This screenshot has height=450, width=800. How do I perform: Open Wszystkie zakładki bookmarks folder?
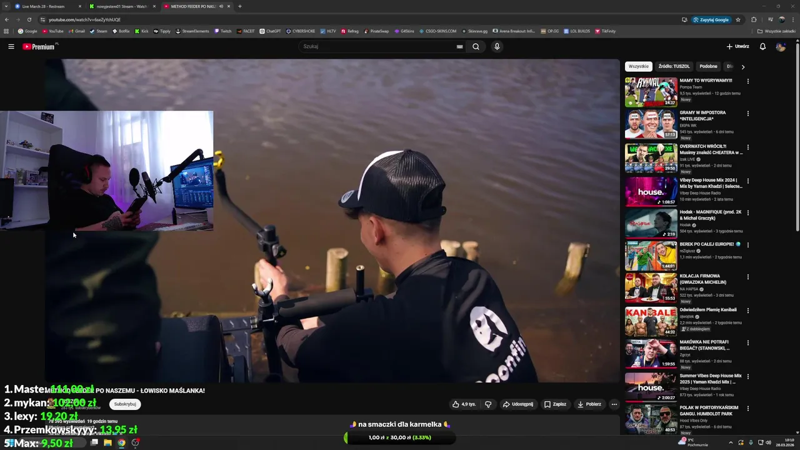pyautogui.click(x=777, y=31)
